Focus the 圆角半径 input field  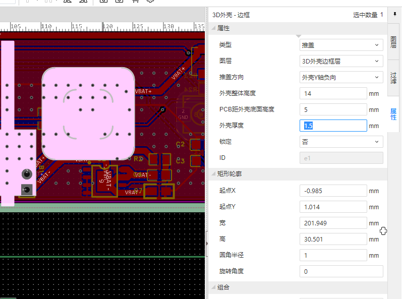[x=333, y=256]
